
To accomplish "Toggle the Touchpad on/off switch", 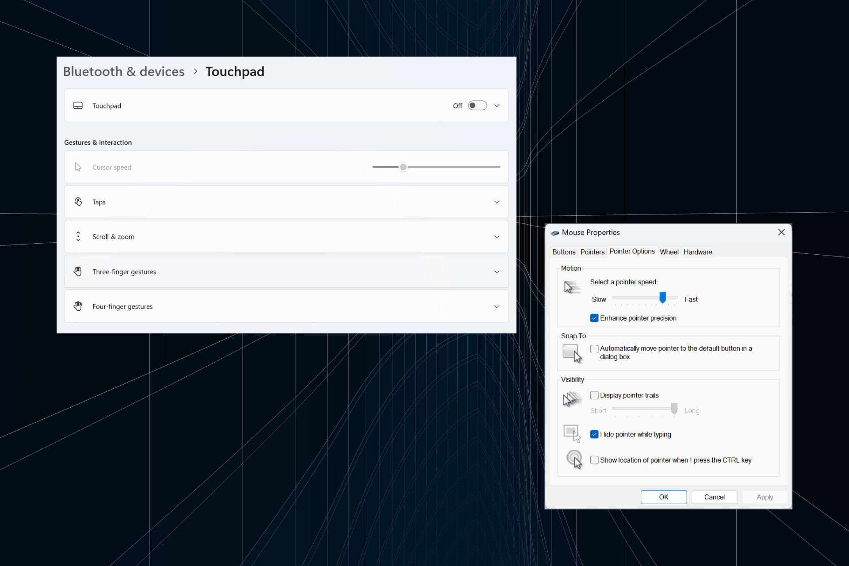I will click(x=477, y=106).
